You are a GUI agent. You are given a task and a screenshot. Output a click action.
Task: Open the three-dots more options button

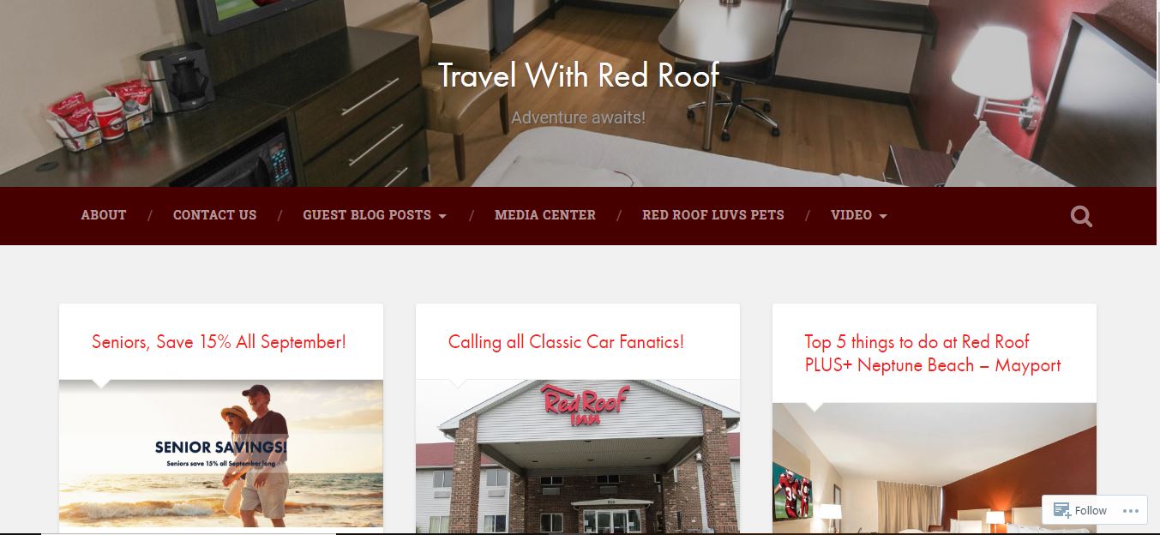[x=1130, y=510]
